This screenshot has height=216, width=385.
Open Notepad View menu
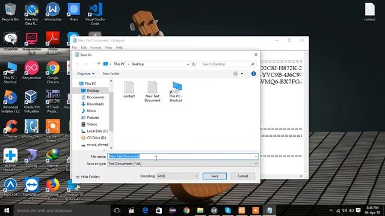click(108, 47)
